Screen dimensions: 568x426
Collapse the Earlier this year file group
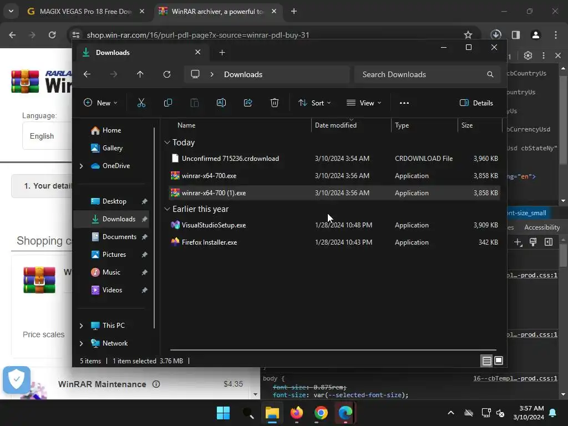pos(167,209)
